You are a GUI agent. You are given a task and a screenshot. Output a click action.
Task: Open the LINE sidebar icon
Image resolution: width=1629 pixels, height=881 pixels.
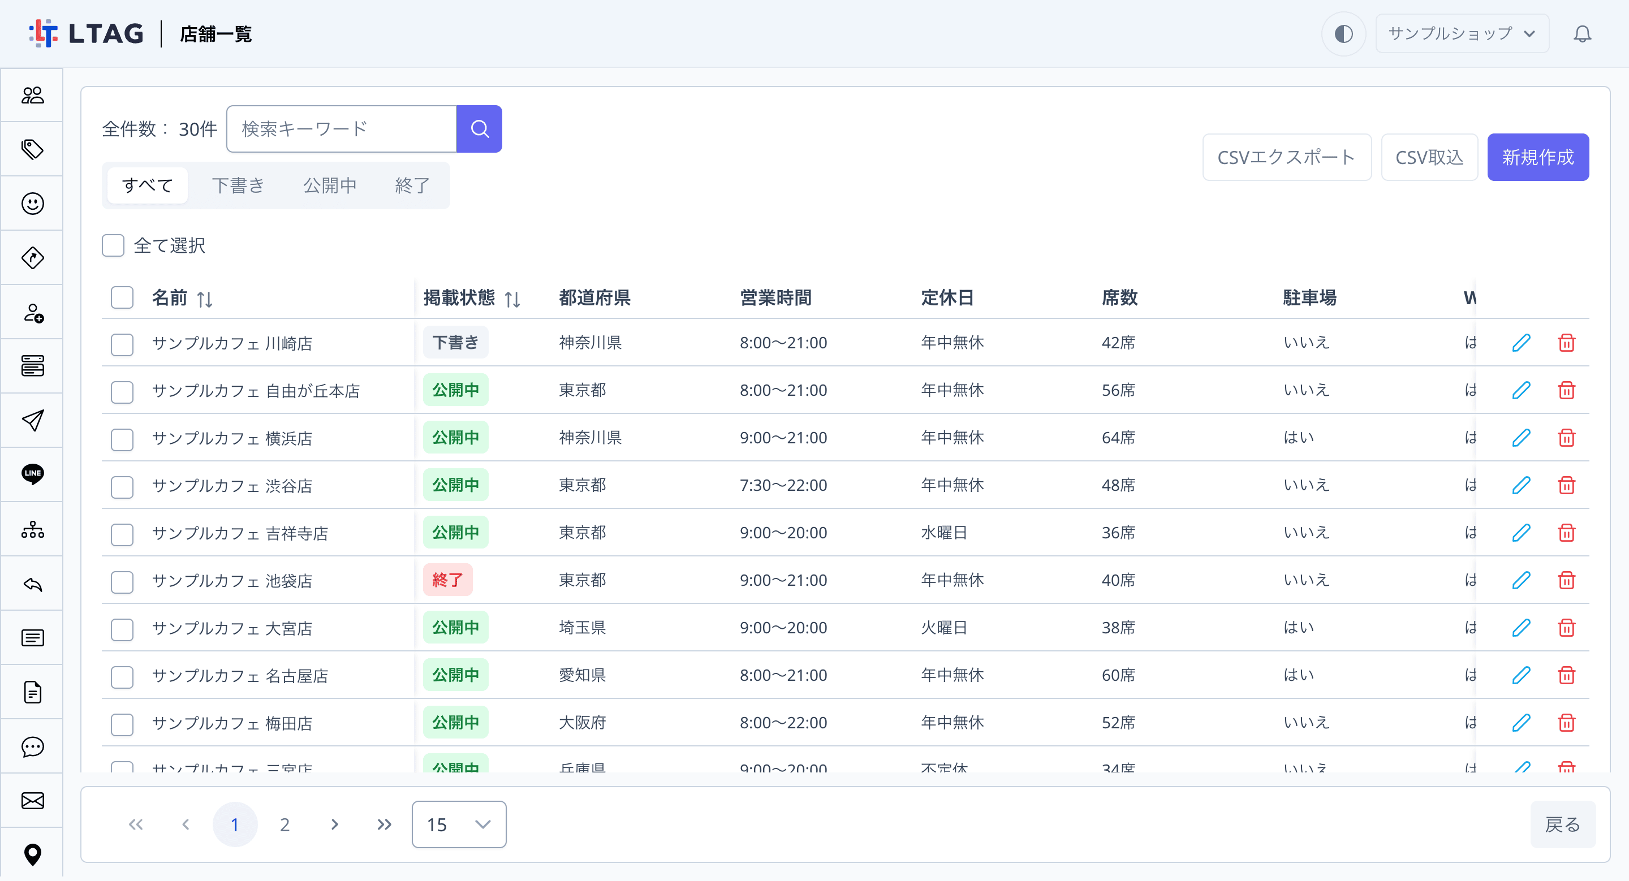point(32,474)
